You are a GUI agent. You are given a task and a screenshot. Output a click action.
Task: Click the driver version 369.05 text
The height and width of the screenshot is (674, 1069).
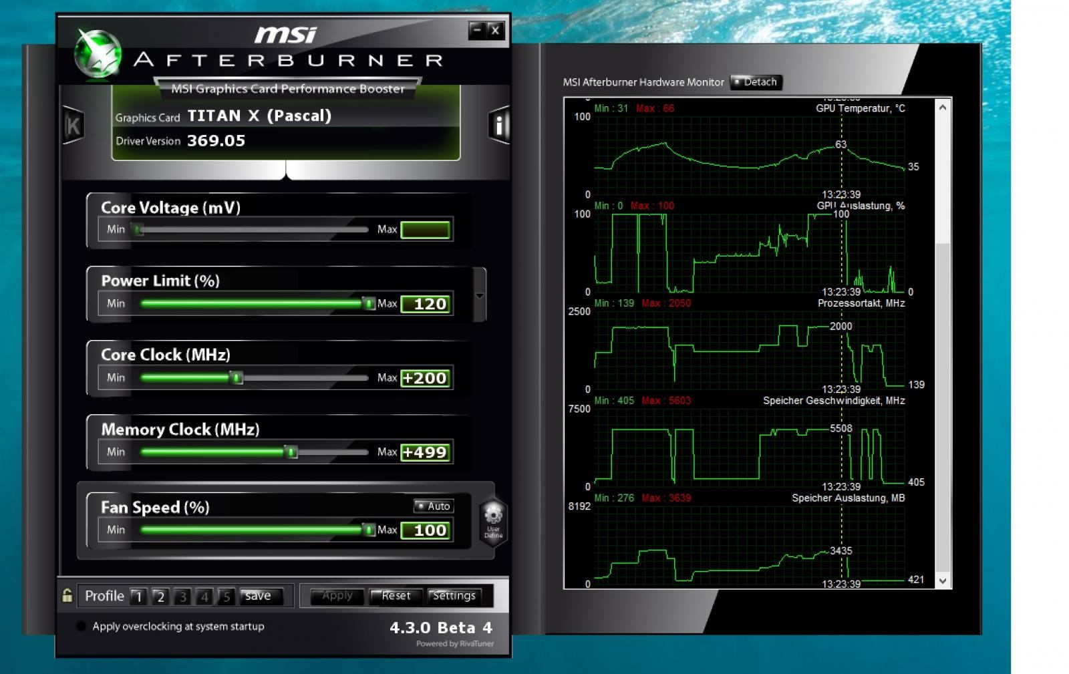pos(216,141)
